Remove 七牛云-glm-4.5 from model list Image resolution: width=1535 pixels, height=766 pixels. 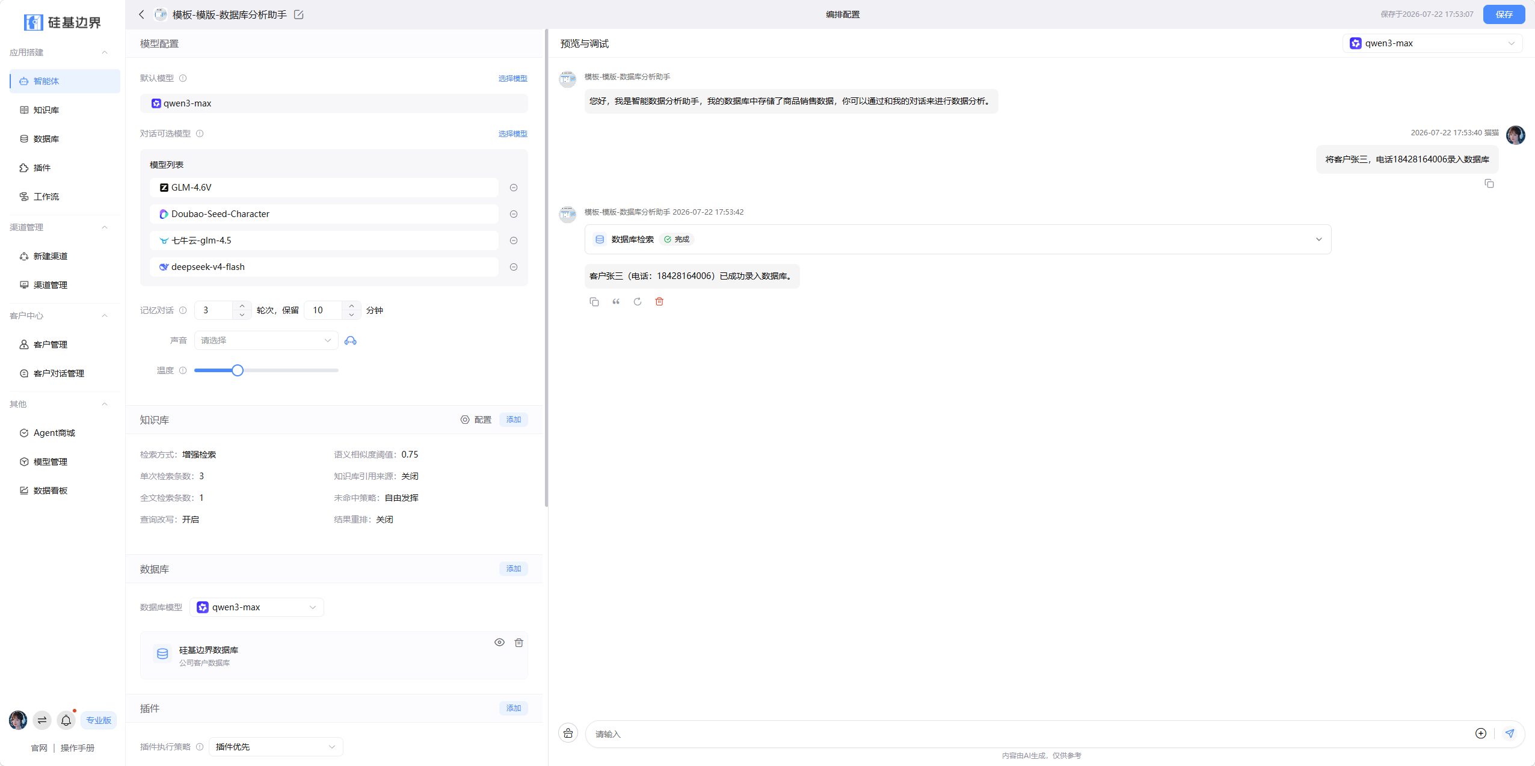click(514, 241)
